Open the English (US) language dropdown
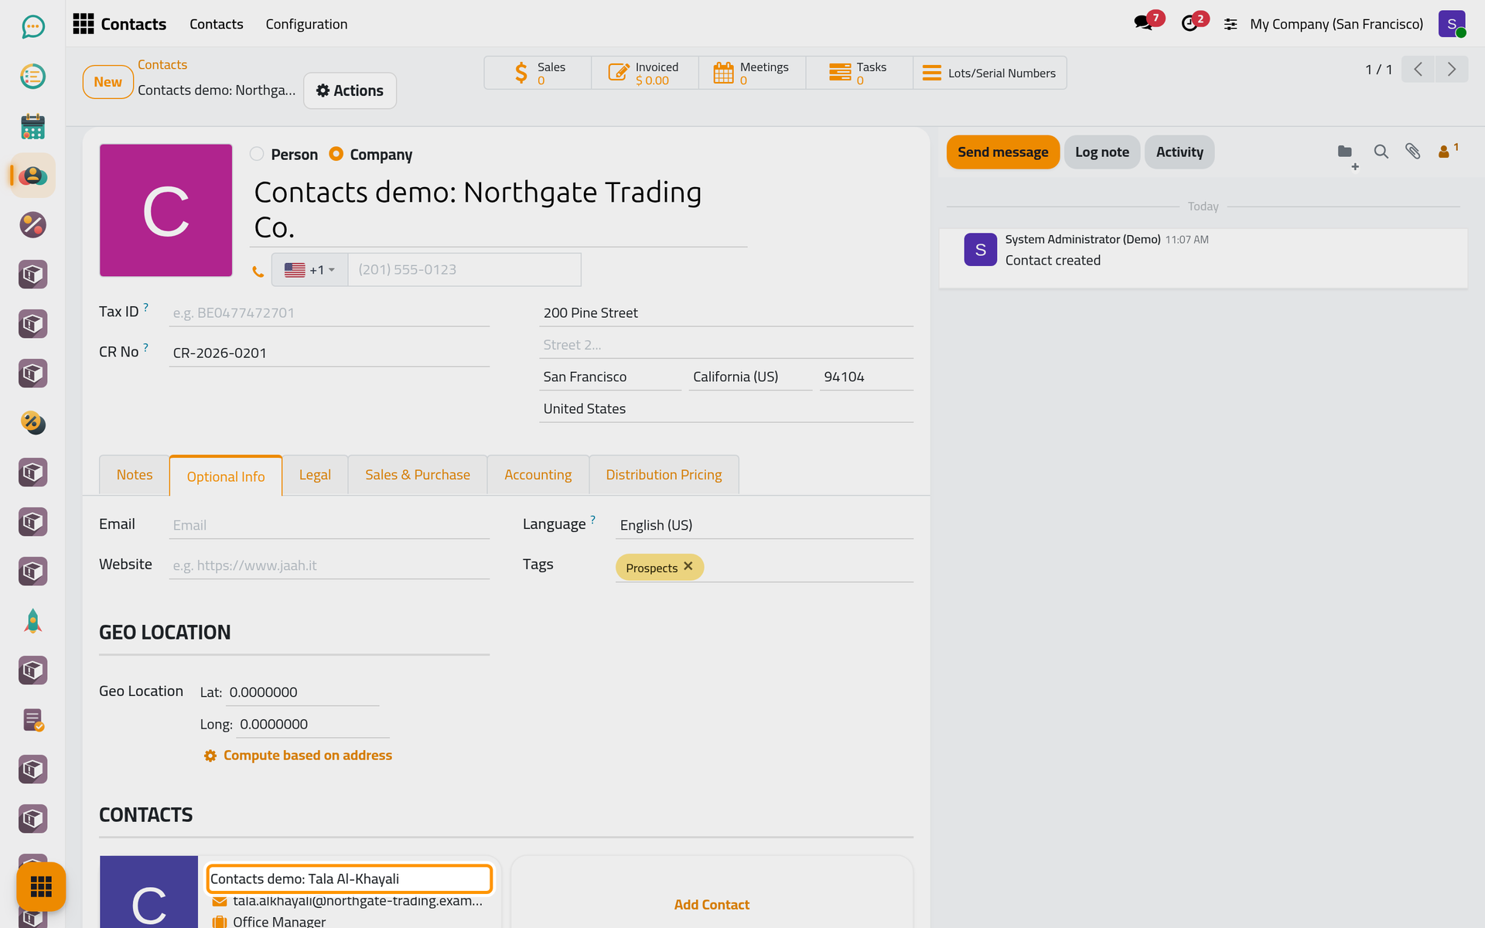Image resolution: width=1485 pixels, height=928 pixels. tap(764, 525)
